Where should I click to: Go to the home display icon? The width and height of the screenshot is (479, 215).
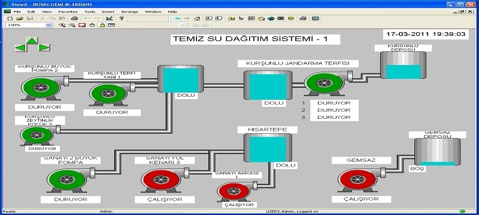[197, 19]
